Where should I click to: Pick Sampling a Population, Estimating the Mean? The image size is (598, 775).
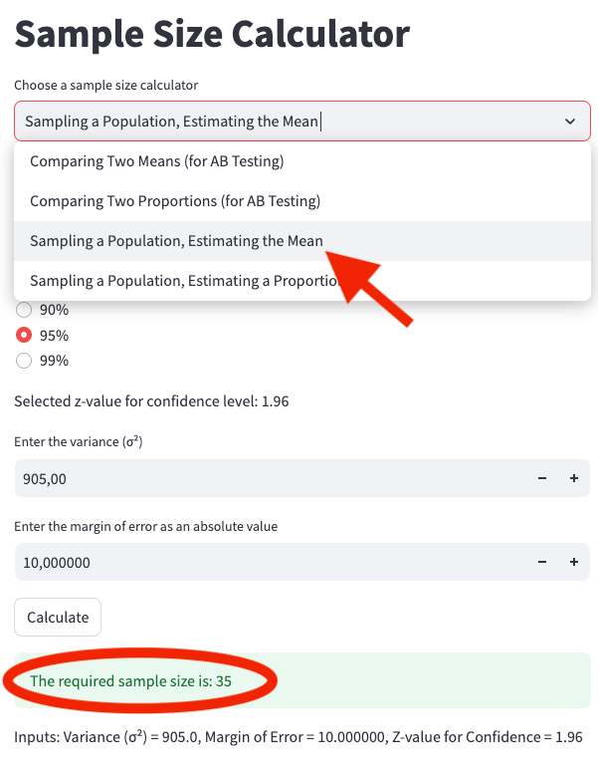point(176,241)
